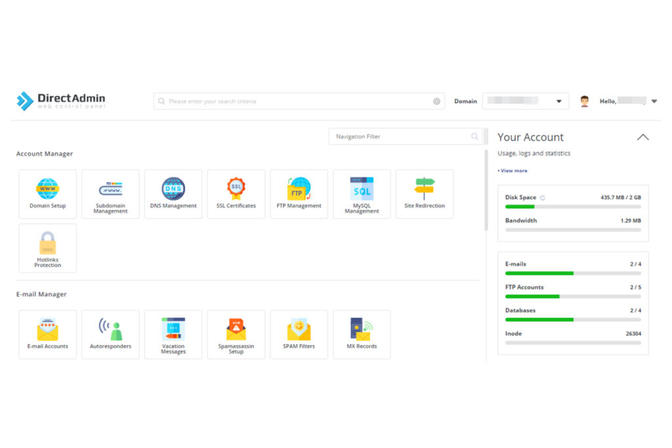This screenshot has width=672, height=448.
Task: Open the Domain selector dropdown
Action: (x=526, y=101)
